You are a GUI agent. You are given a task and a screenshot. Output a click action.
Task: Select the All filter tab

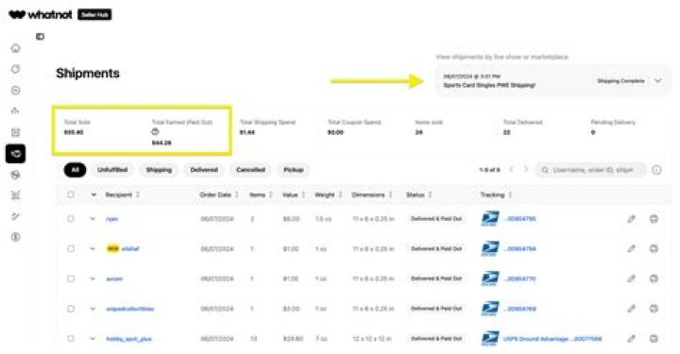click(x=75, y=170)
